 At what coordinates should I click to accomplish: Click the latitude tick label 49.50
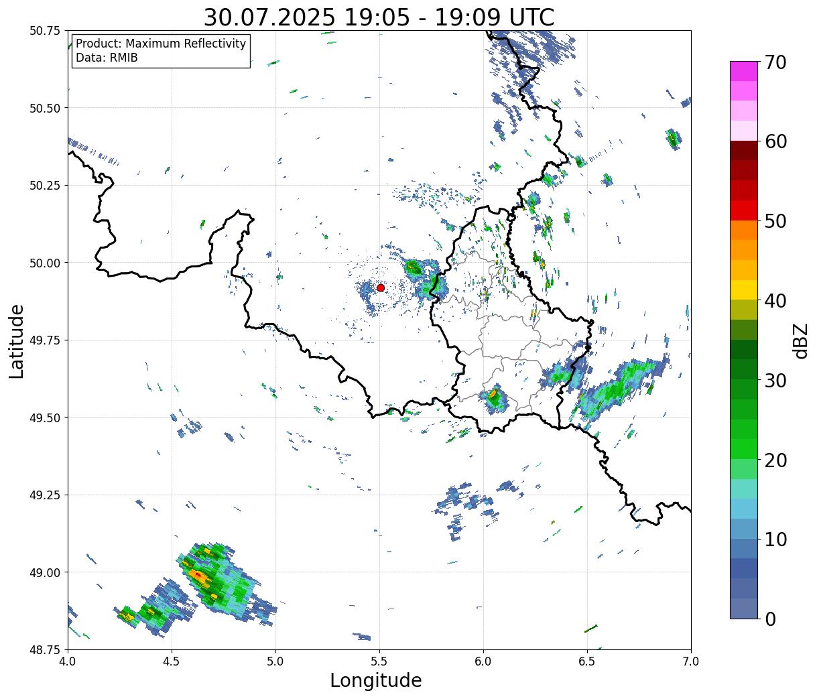coord(45,418)
